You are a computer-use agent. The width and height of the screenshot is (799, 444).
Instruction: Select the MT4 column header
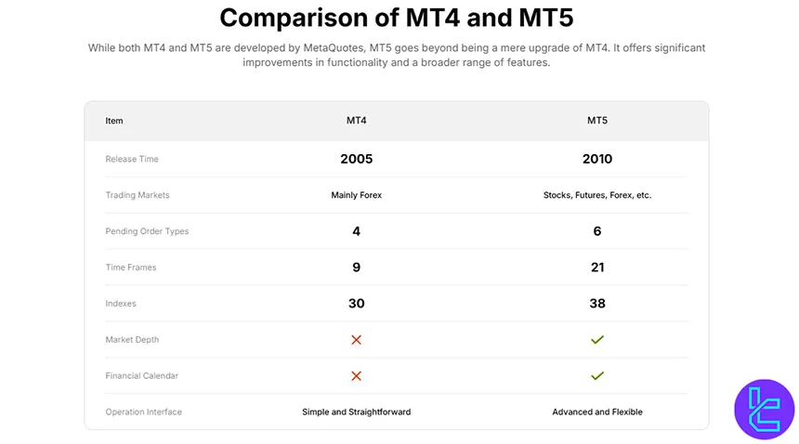[356, 121]
